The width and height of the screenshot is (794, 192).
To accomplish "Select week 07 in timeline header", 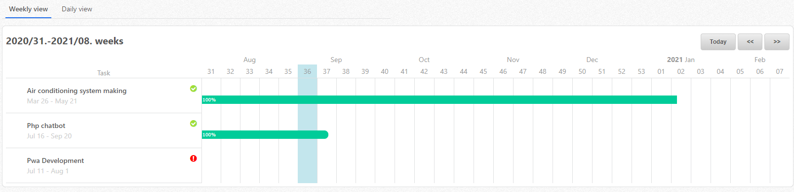I will pos(779,71).
